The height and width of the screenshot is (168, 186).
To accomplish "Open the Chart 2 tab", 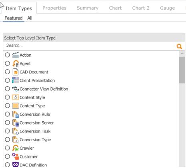I will tap(141, 8).
